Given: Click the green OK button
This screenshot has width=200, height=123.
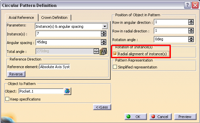Looking at the screenshot, I should click(x=135, y=116).
